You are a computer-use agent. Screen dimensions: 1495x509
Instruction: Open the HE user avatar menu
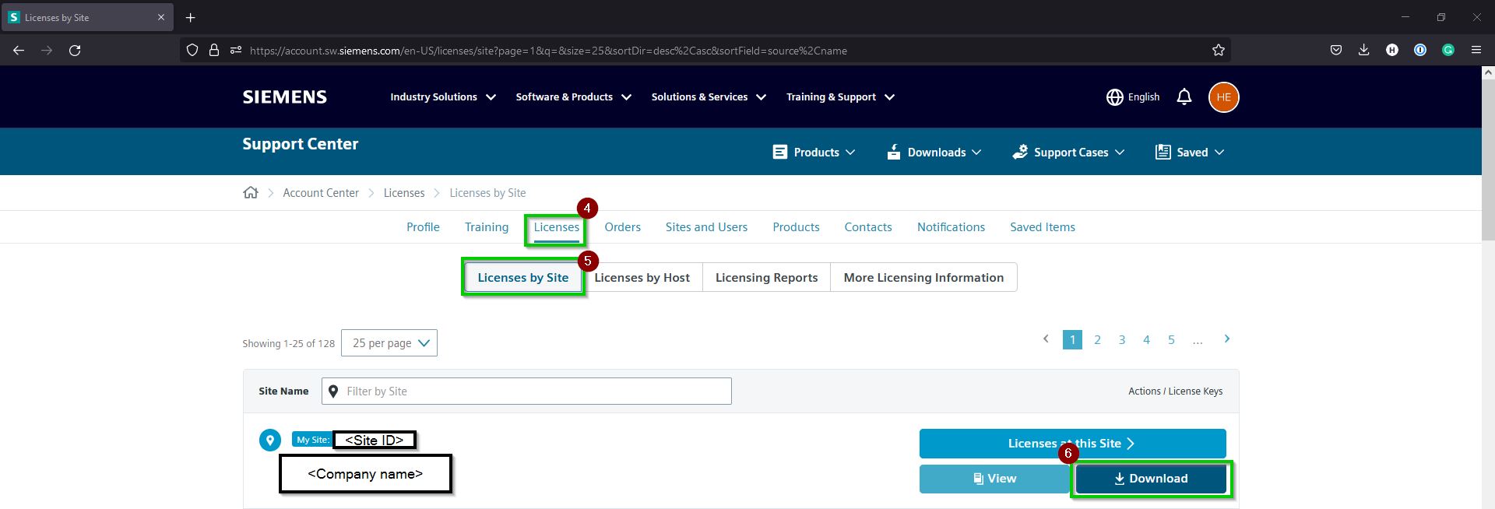(x=1223, y=97)
